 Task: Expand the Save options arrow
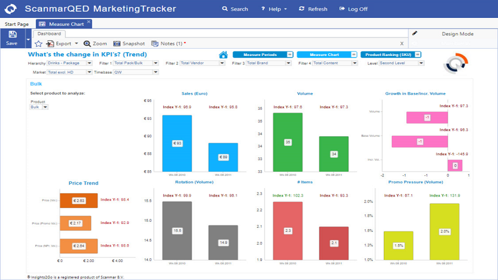coord(28,39)
